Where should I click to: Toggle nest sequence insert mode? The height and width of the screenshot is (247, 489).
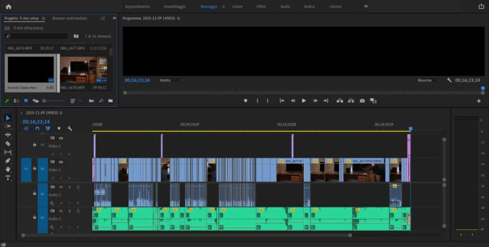(x=26, y=128)
